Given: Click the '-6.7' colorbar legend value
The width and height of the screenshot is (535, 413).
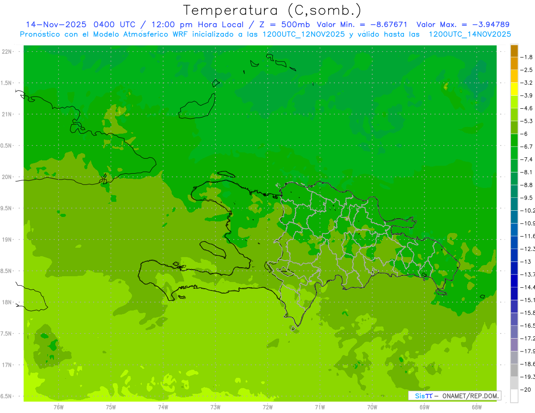Looking at the screenshot, I should pos(527,147).
